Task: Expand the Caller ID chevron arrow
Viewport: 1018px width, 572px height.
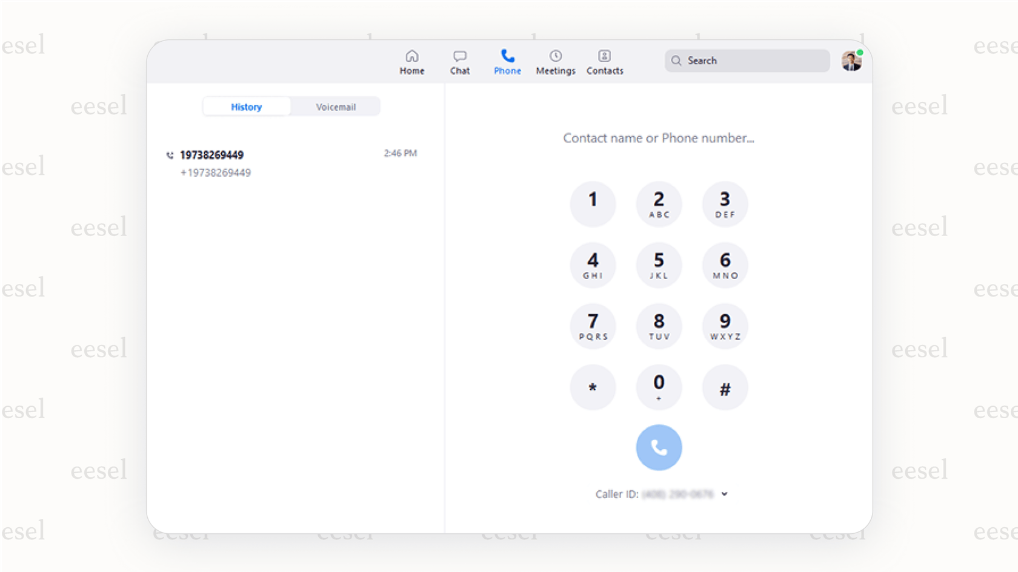Action: [x=725, y=494]
